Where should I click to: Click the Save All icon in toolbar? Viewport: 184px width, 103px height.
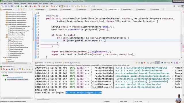click(9, 6)
